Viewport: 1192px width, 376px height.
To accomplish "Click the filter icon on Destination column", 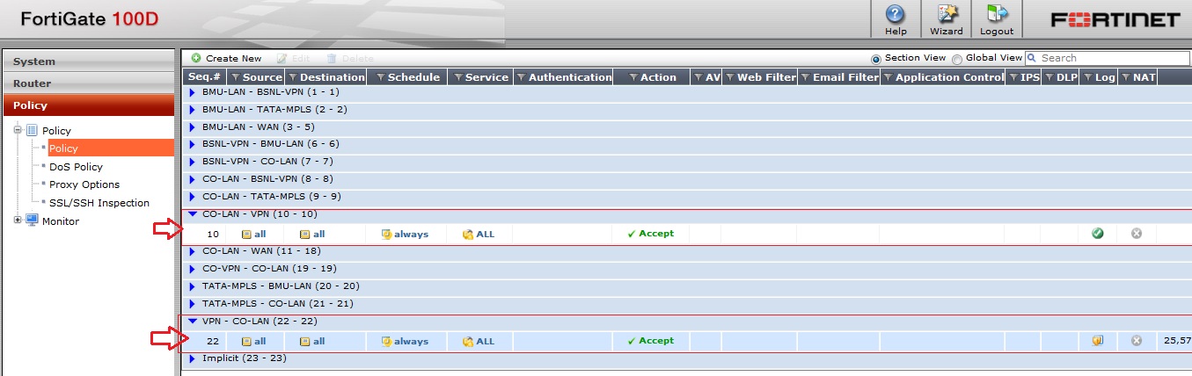I will tap(292, 77).
